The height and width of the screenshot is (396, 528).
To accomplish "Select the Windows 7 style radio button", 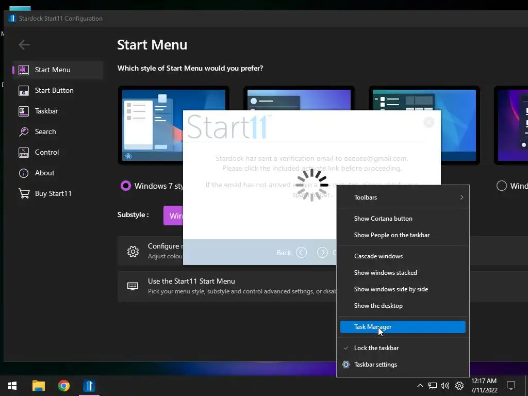I will (126, 186).
